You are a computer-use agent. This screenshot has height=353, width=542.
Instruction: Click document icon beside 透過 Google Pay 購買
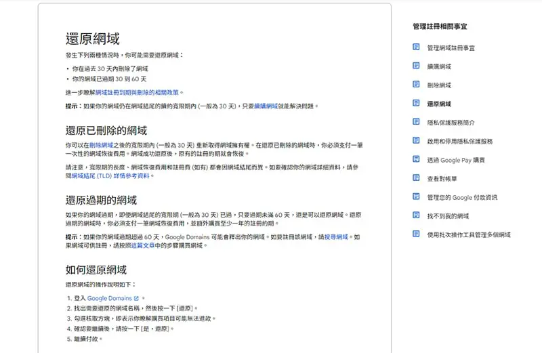click(x=416, y=160)
